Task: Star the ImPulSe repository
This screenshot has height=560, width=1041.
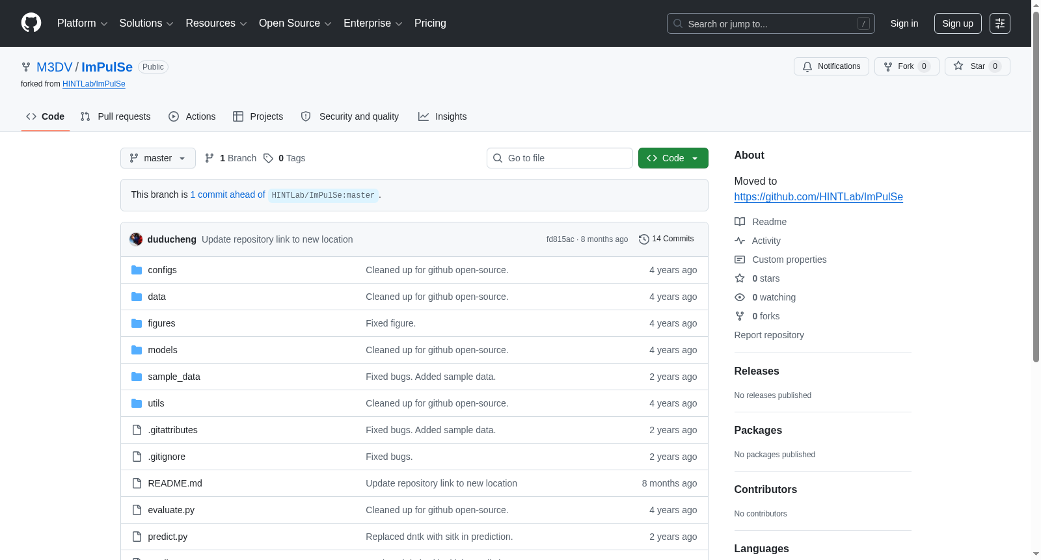Action: [977, 66]
